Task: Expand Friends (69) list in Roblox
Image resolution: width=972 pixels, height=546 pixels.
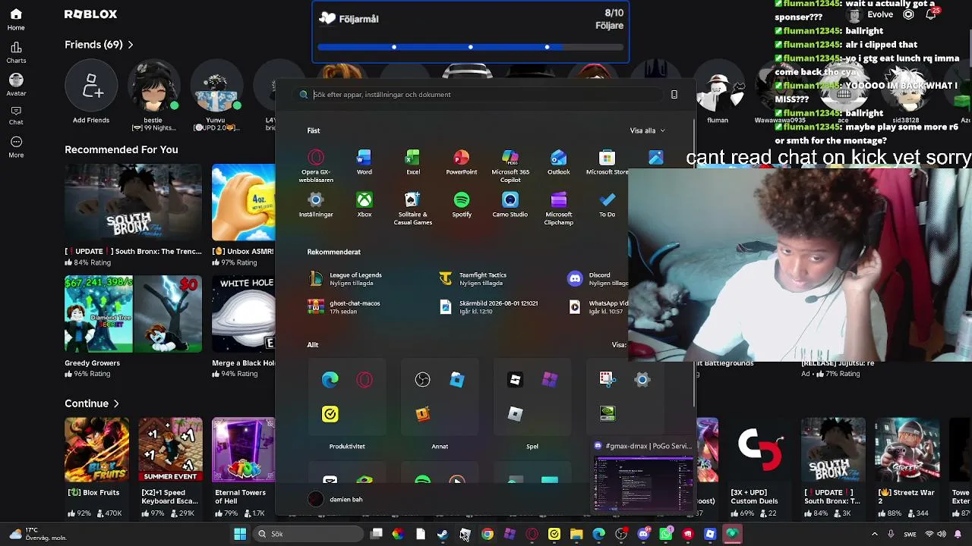Action: [x=99, y=45]
